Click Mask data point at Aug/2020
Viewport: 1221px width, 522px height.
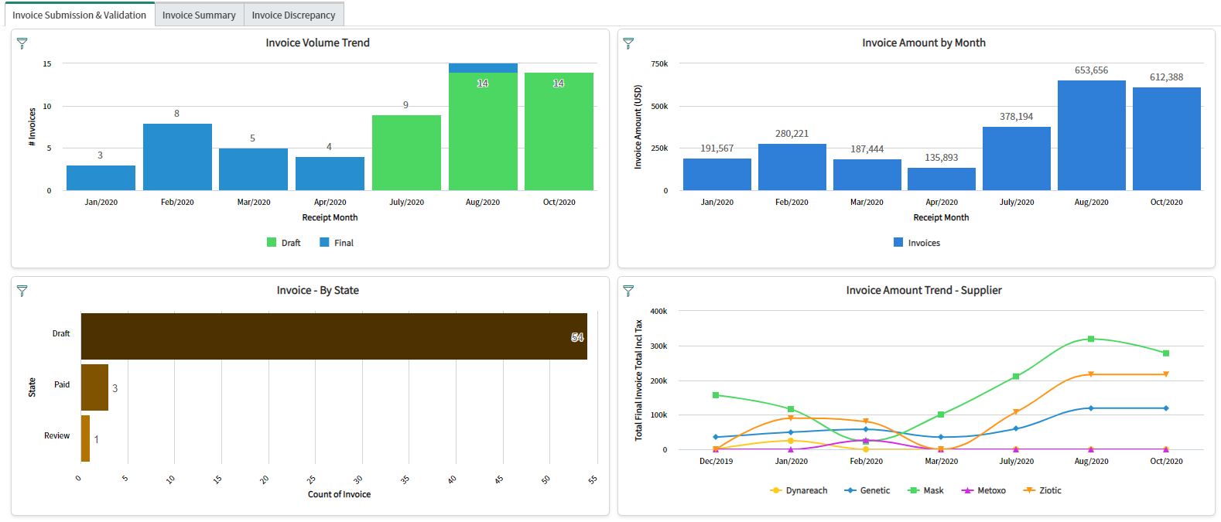[x=1091, y=339]
